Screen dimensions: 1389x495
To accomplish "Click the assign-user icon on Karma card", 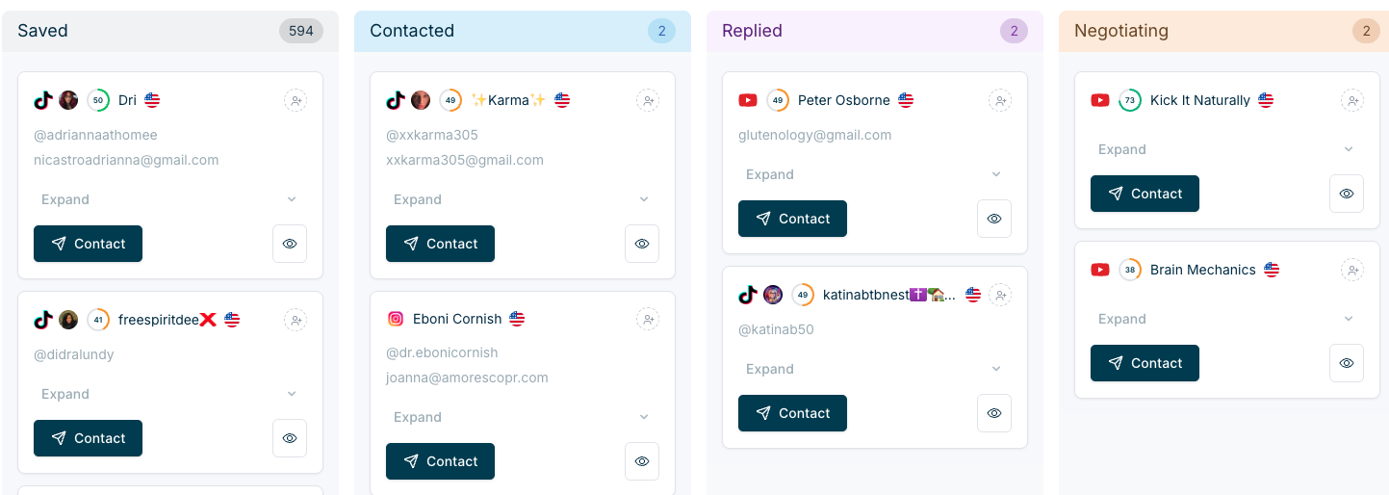I will click(648, 100).
